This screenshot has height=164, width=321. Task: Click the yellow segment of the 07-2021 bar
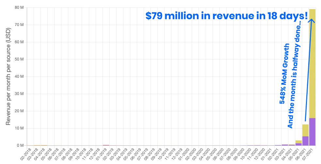tap(312, 63)
